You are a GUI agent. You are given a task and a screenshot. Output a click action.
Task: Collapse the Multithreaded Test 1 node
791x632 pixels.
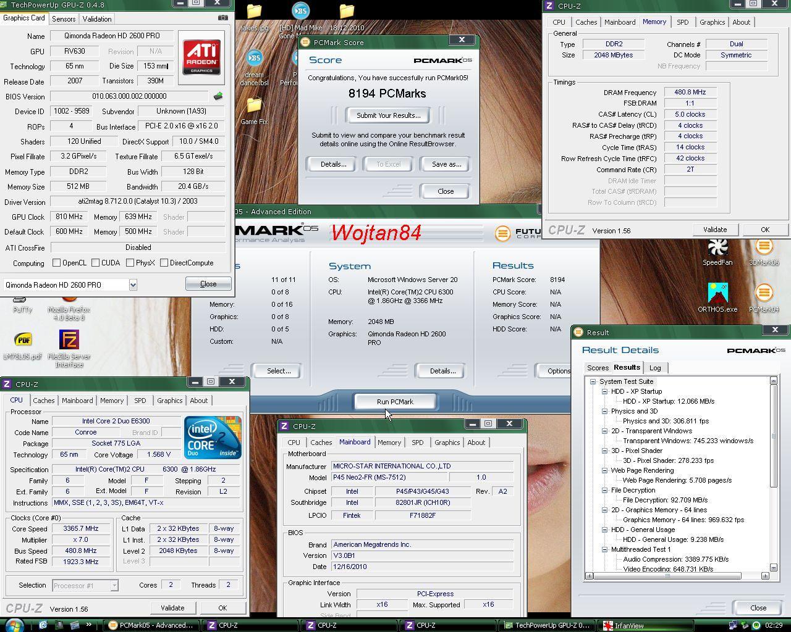[x=604, y=549]
